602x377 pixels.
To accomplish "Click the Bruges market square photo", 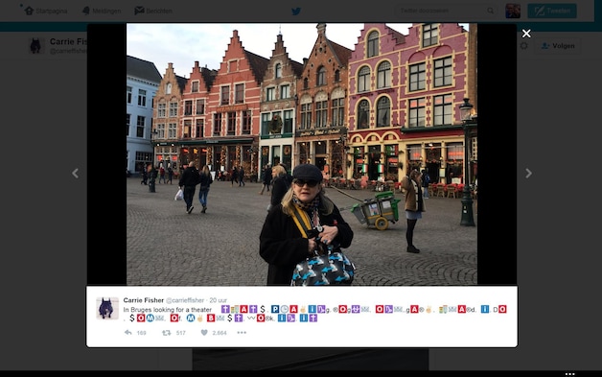I will (x=302, y=154).
